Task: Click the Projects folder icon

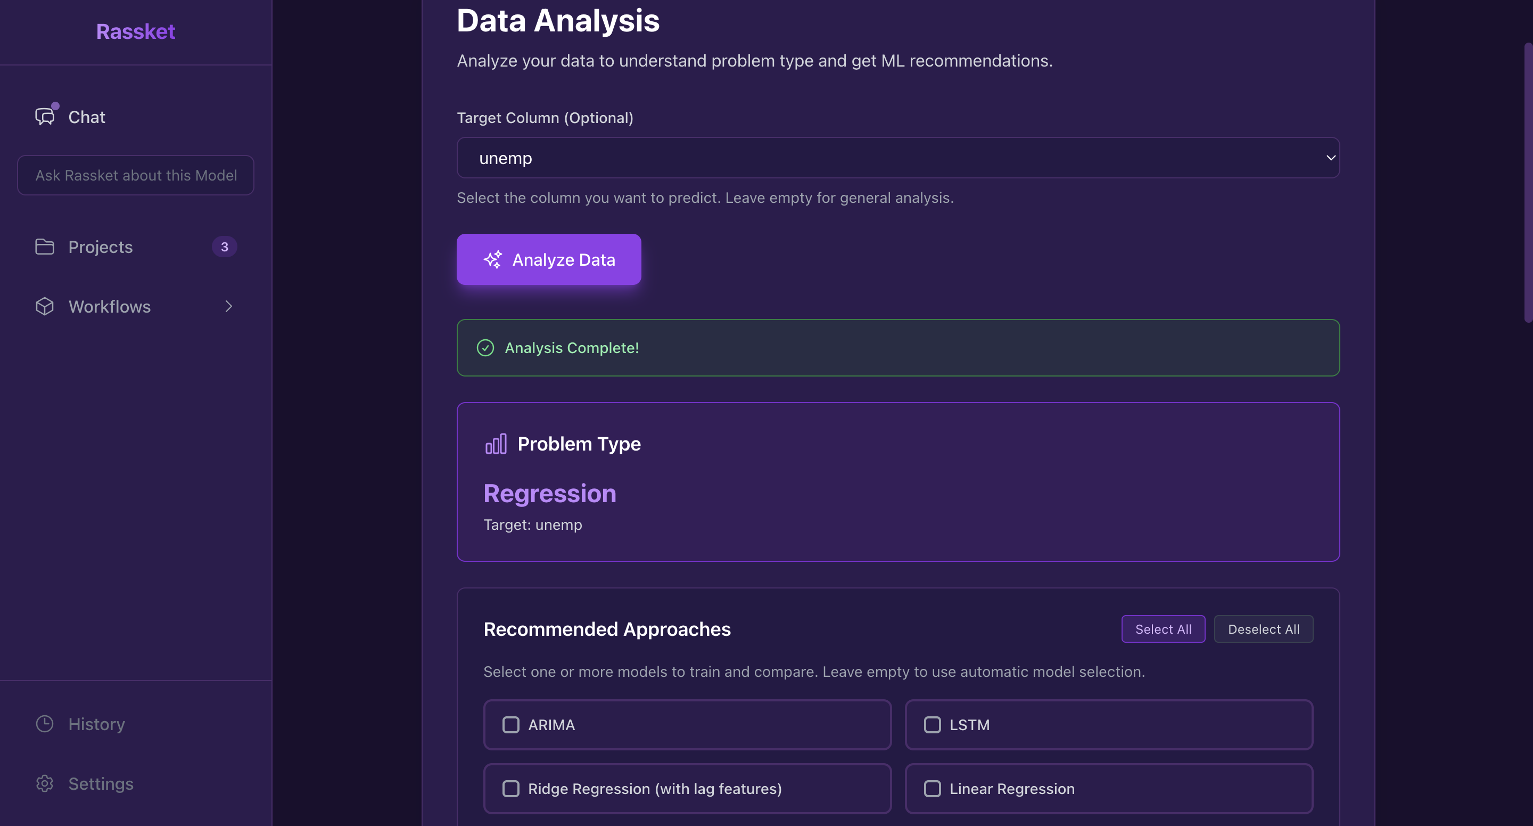Action: click(44, 246)
